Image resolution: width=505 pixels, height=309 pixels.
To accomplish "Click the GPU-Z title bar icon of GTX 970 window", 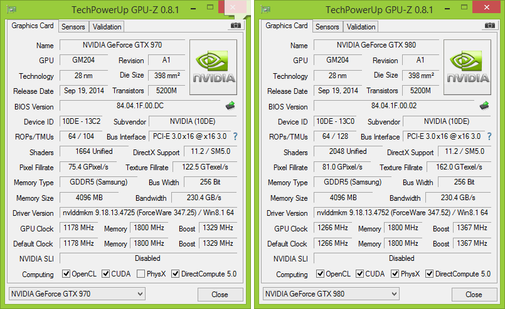I will 11,9.
